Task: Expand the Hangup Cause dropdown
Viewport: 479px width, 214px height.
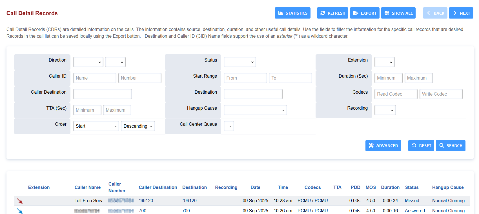Action: (x=255, y=110)
